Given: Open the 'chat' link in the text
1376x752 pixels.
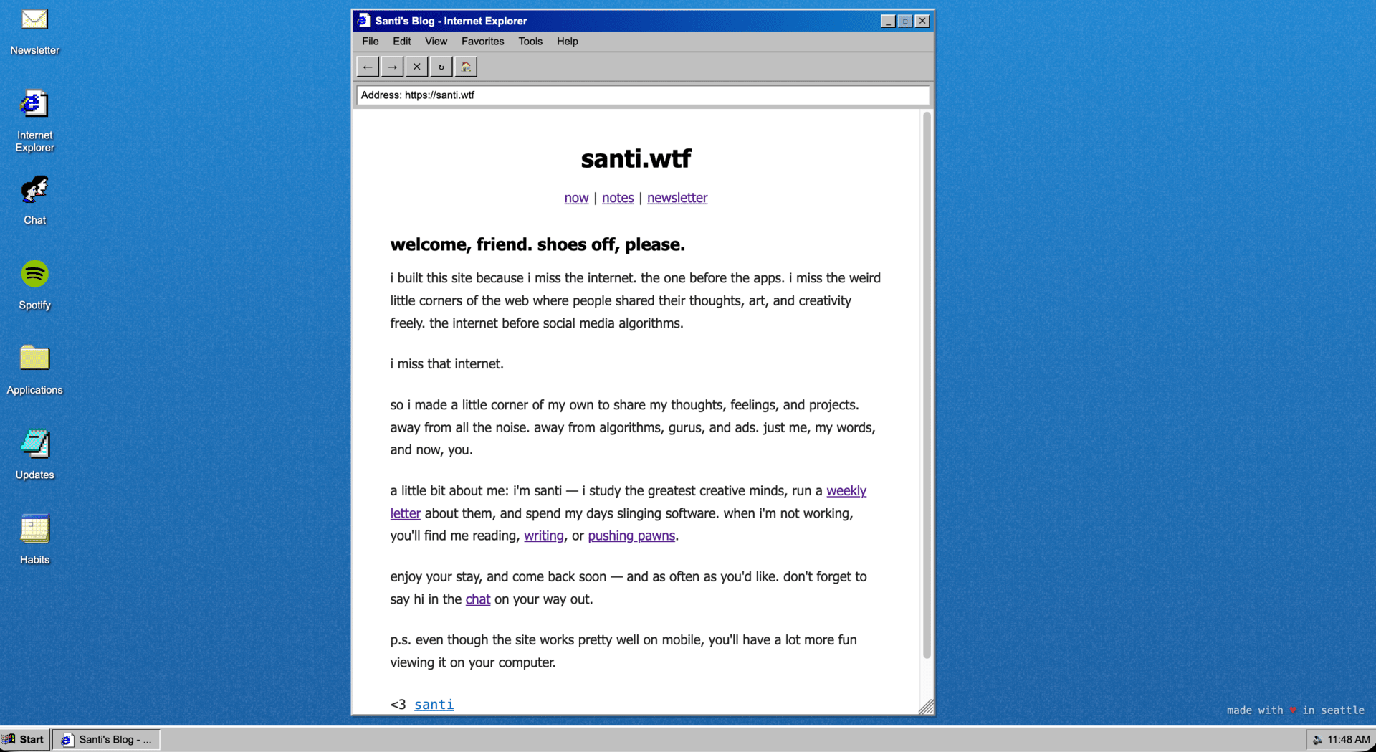Looking at the screenshot, I should pos(478,599).
